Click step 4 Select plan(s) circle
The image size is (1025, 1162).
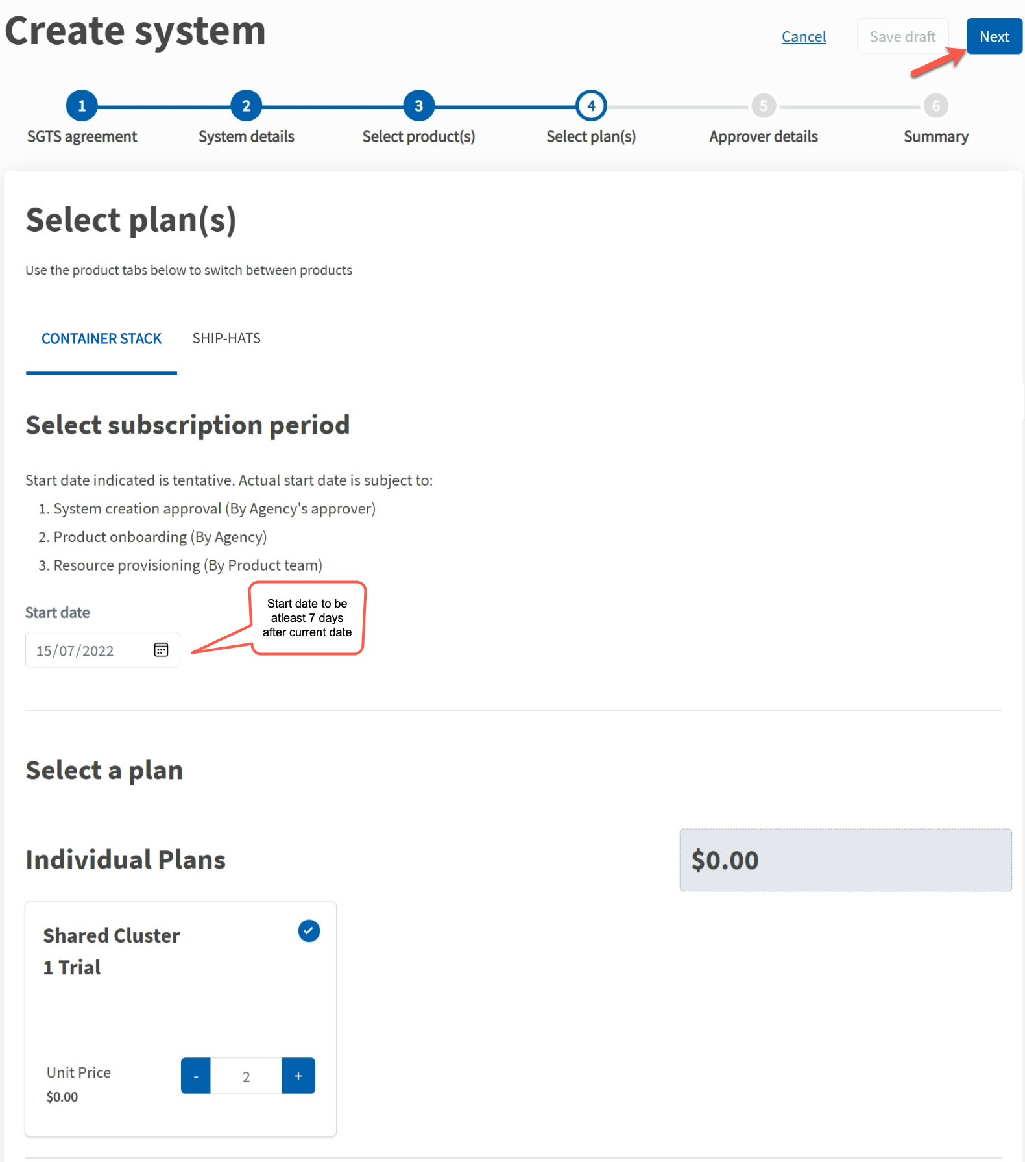click(590, 105)
